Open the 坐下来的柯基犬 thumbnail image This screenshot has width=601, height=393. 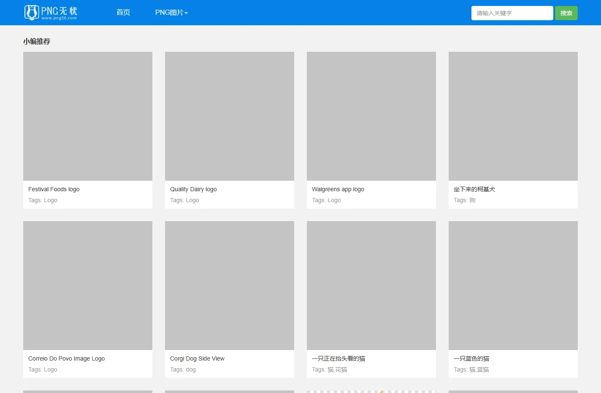pos(513,116)
